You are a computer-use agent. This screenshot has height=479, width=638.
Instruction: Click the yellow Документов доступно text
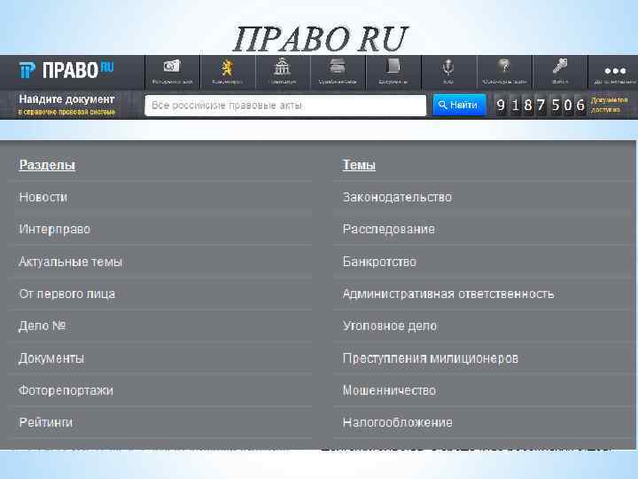coord(609,105)
